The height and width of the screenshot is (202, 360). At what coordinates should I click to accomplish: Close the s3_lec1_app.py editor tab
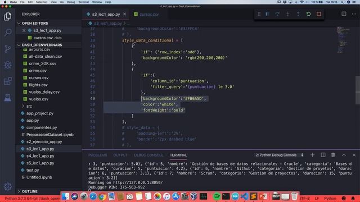[x=125, y=14]
